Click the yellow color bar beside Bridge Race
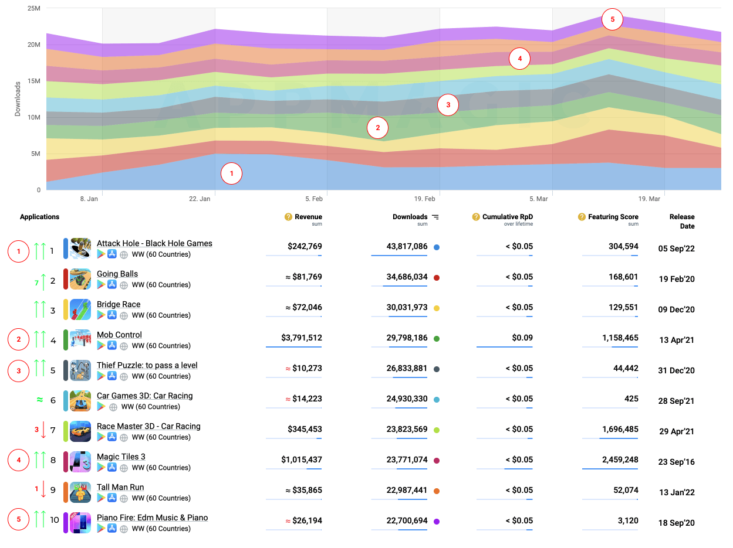 66,309
